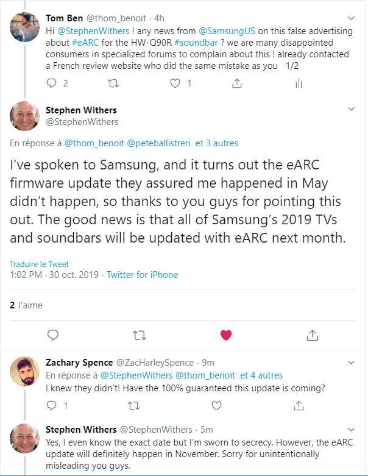Click the Traduire le Tweet link
Viewport: 368px width, 476px height.
[x=39, y=264]
